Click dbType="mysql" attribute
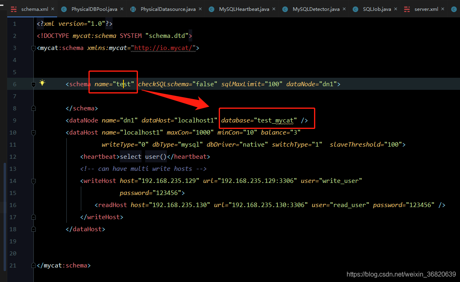This screenshot has width=460, height=282. [178, 145]
